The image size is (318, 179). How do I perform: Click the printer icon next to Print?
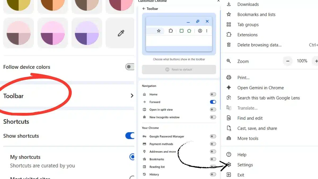pyautogui.click(x=229, y=77)
